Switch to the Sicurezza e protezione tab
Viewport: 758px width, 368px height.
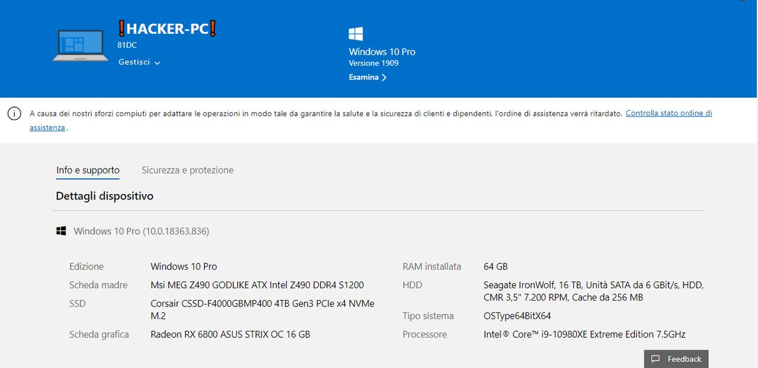187,170
